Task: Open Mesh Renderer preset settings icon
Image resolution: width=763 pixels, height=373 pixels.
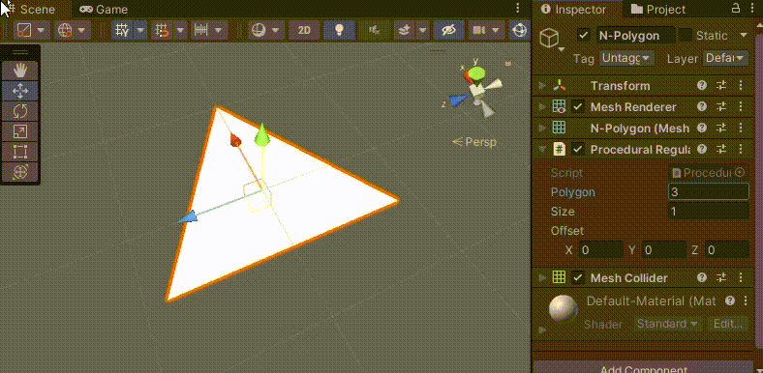Action: [x=721, y=107]
